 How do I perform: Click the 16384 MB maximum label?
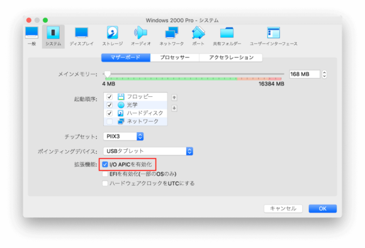pyautogui.click(x=271, y=84)
